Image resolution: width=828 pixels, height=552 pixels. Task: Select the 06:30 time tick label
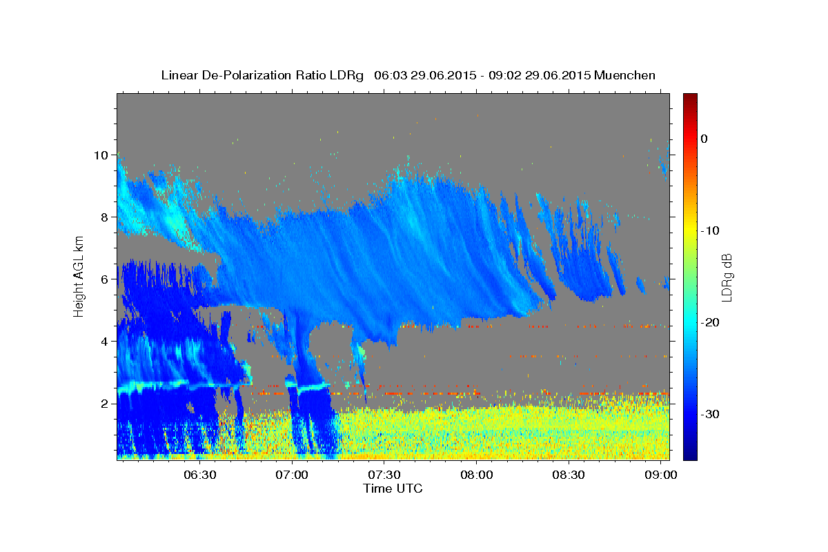(199, 476)
